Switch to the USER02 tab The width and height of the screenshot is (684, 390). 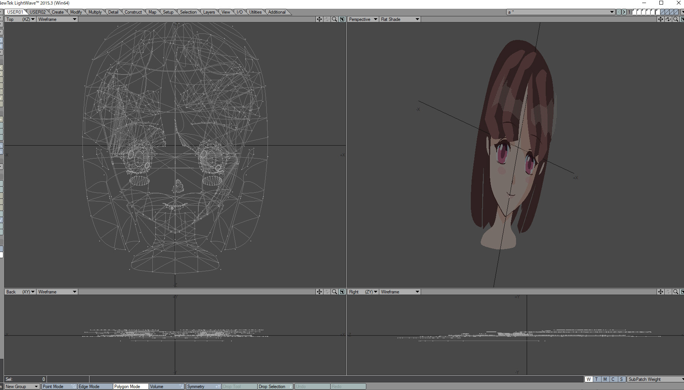pos(38,12)
